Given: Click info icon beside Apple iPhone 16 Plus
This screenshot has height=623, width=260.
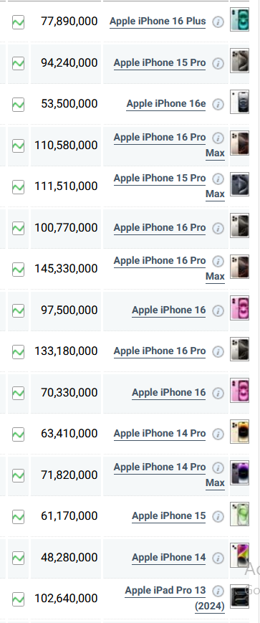Looking at the screenshot, I should [218, 22].
